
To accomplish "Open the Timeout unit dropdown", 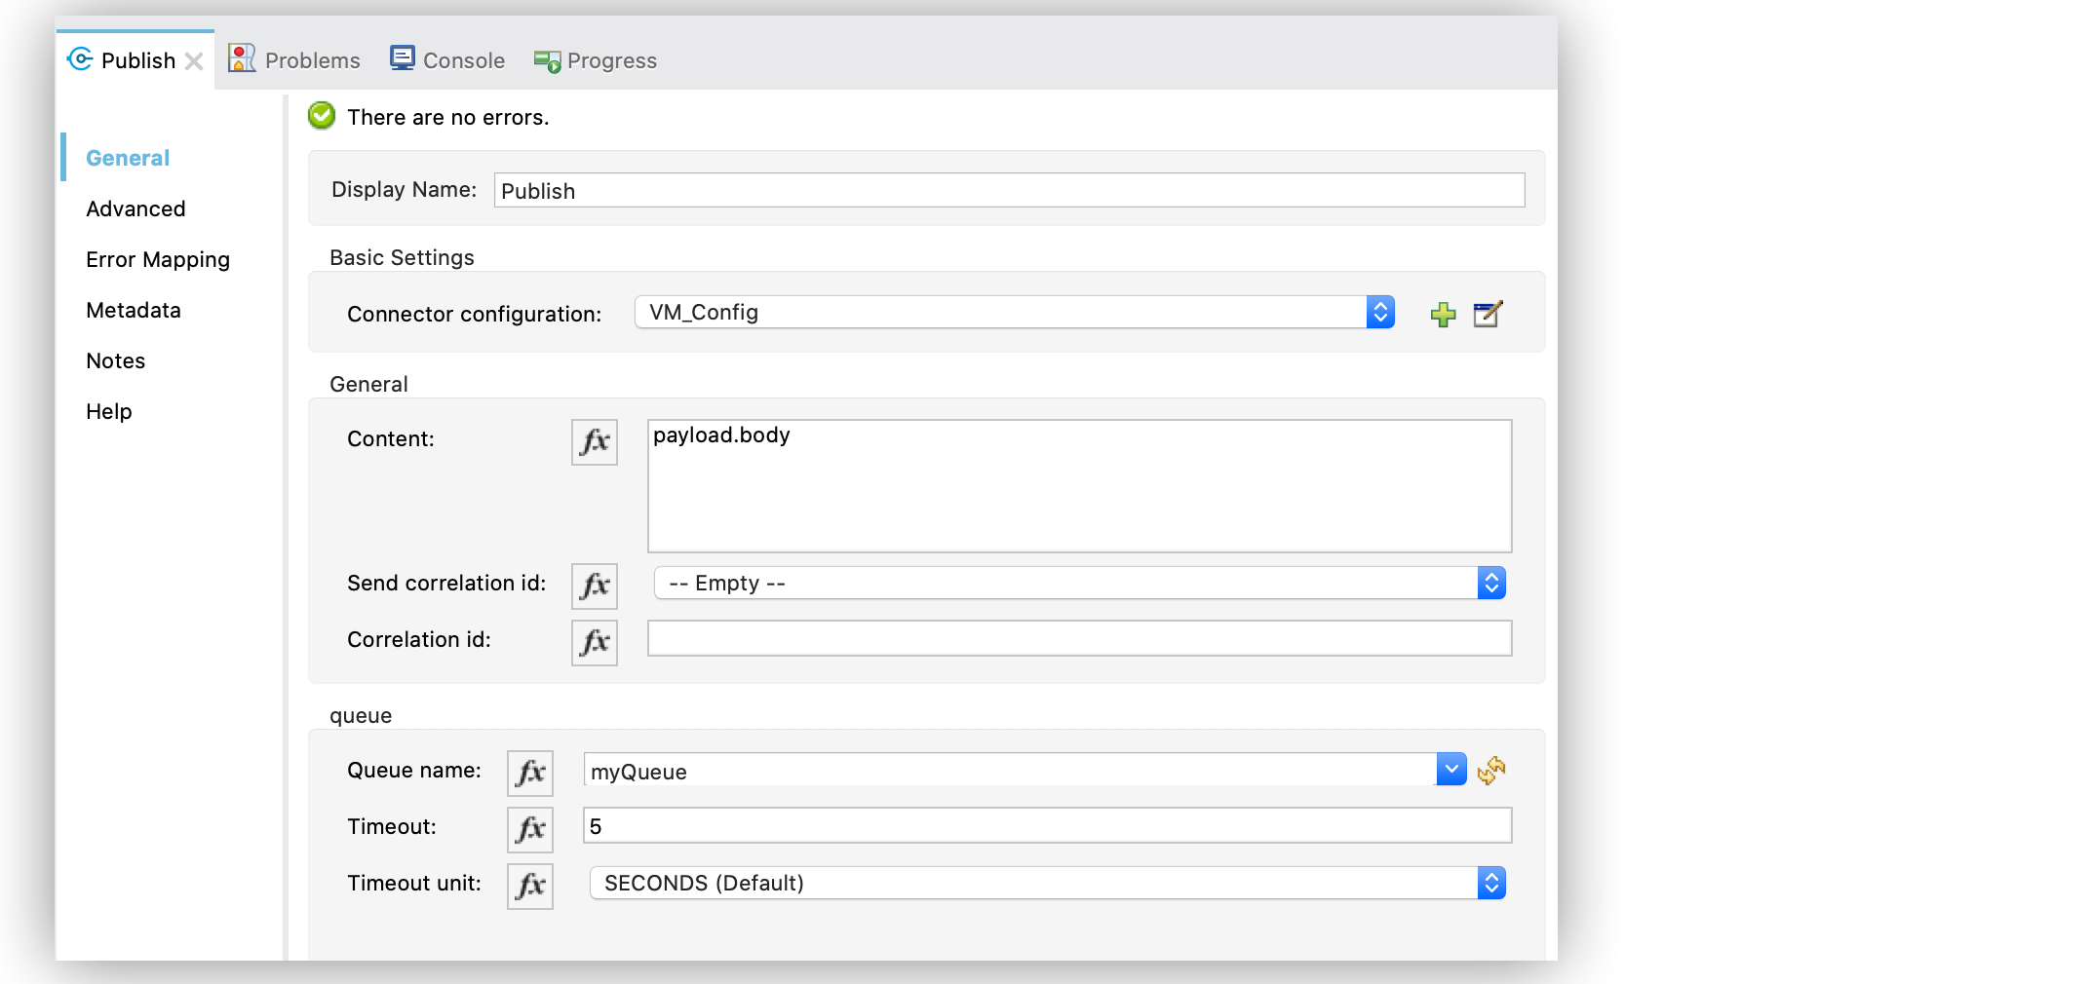I will [x=1490, y=883].
